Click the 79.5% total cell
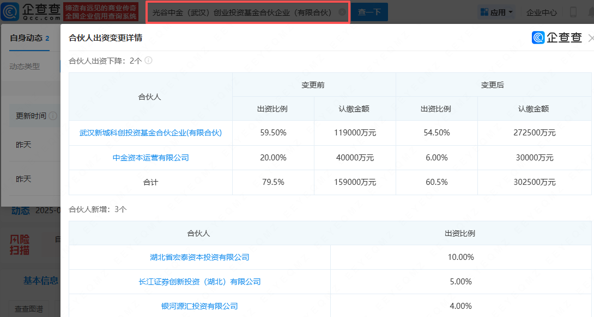The image size is (594, 317). 273,182
